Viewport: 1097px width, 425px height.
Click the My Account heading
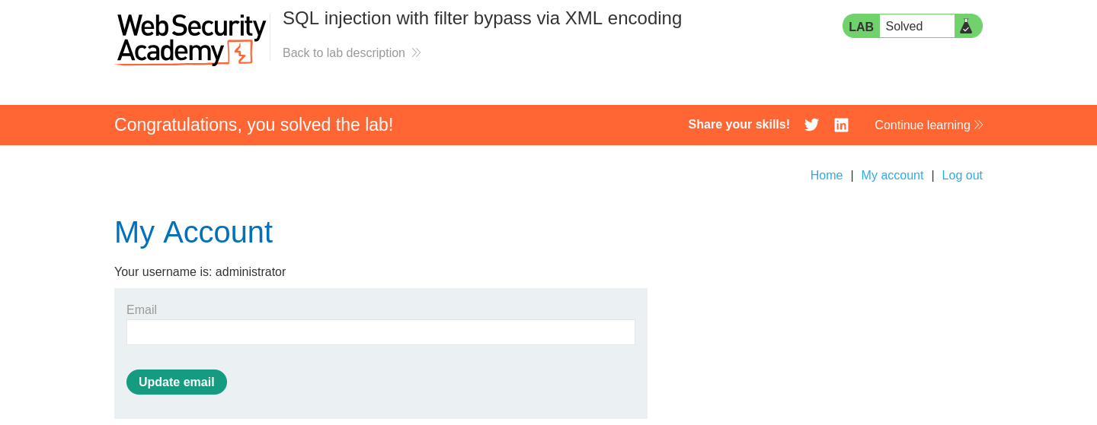[x=193, y=232]
